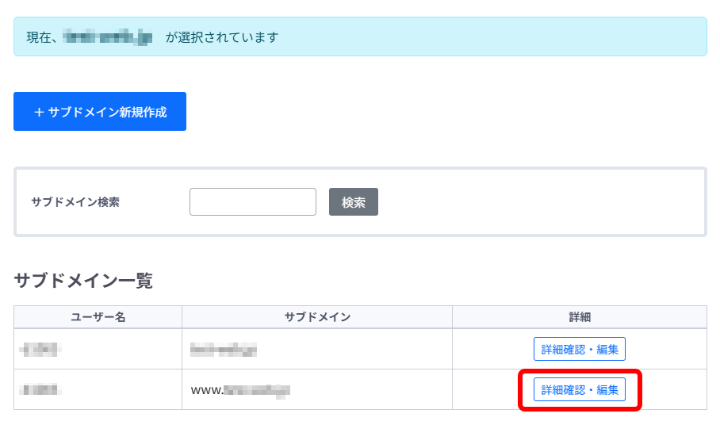Click the 現在、 text in the banner
Image resolution: width=720 pixels, height=425 pixels.
tap(42, 37)
